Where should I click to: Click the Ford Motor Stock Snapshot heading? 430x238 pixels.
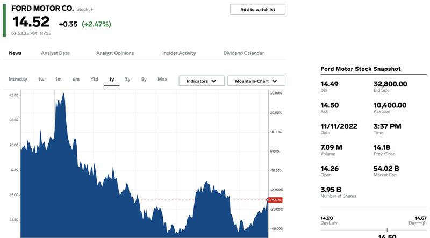(361, 69)
